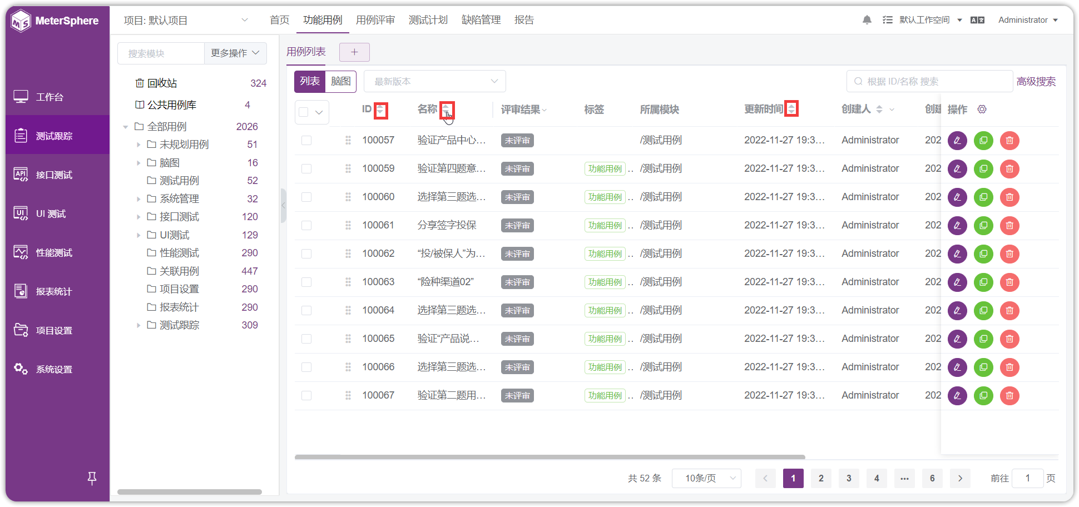This screenshot has width=1079, height=507.
Task: Click the language switch icon
Action: coord(977,20)
